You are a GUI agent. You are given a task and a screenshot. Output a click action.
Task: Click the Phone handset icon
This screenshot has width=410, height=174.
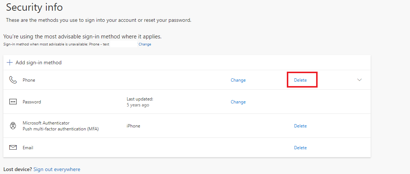point(13,80)
